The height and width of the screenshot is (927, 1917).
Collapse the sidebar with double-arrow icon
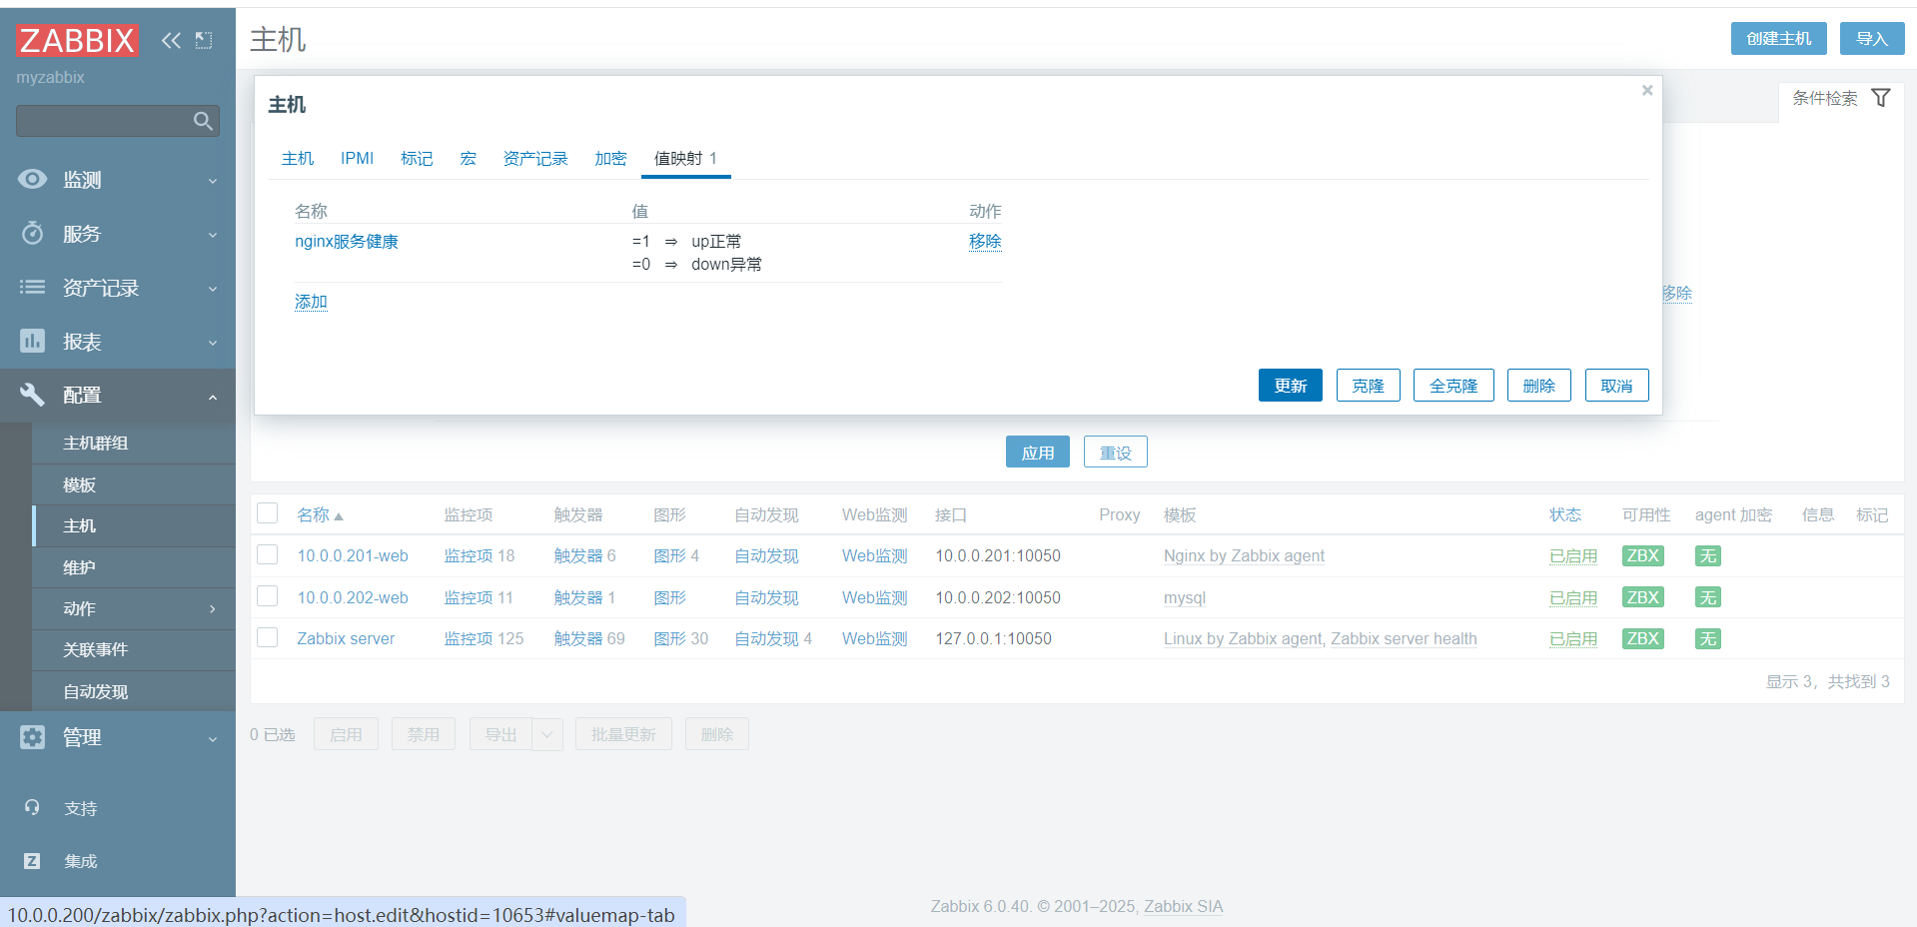(x=172, y=40)
